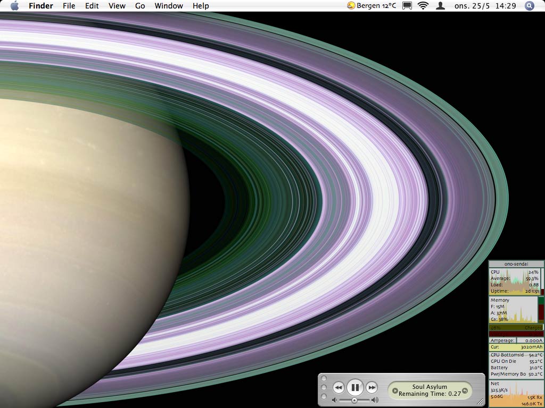The width and height of the screenshot is (545, 408).
Task: Go back to the previous track
Action: [x=338, y=388]
